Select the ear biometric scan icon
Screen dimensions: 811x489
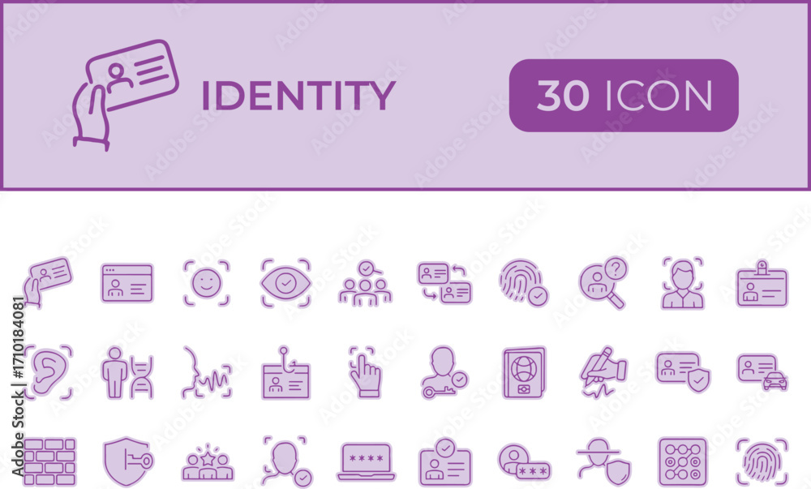48,373
